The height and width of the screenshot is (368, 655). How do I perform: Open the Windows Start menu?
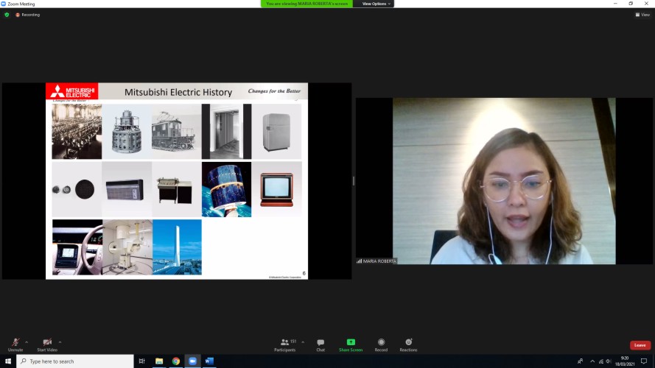click(8, 361)
